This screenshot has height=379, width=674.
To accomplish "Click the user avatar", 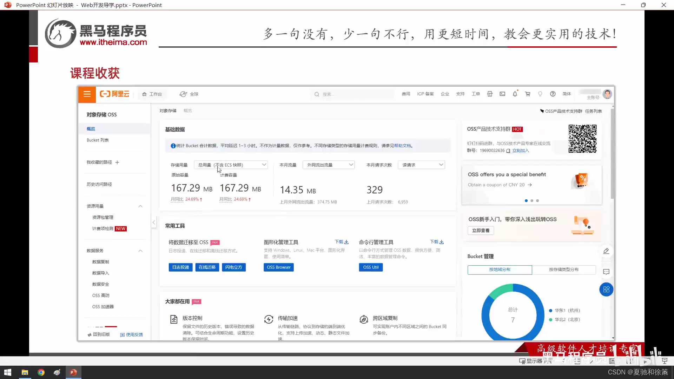I will click(607, 94).
